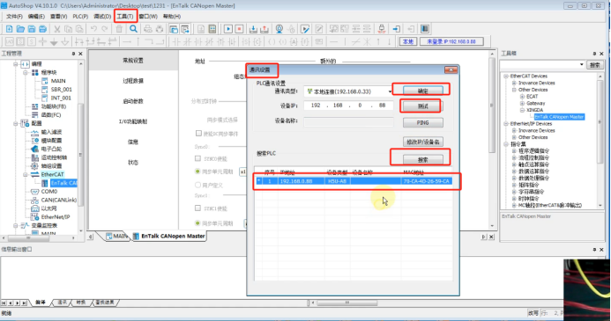
Task: Switch to the 过程数据 settings tab
Action: (133, 81)
